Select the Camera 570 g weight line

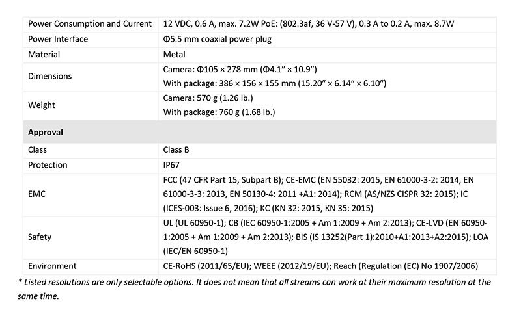coord(208,98)
